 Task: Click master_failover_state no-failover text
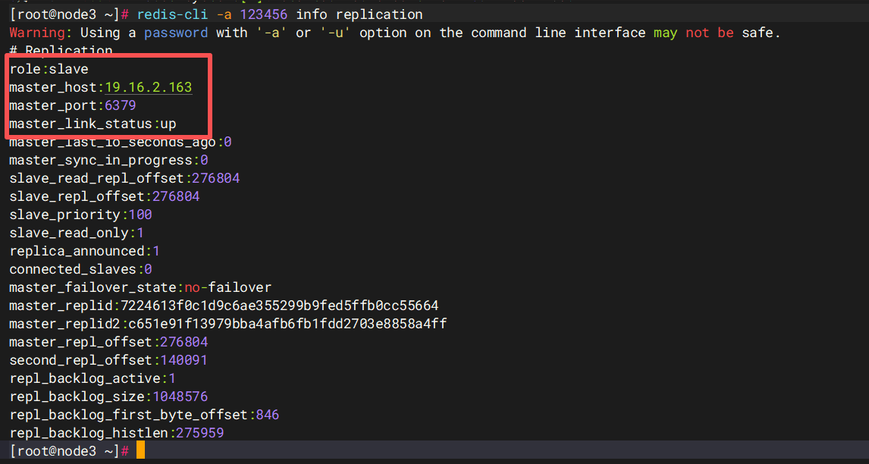[x=227, y=287]
